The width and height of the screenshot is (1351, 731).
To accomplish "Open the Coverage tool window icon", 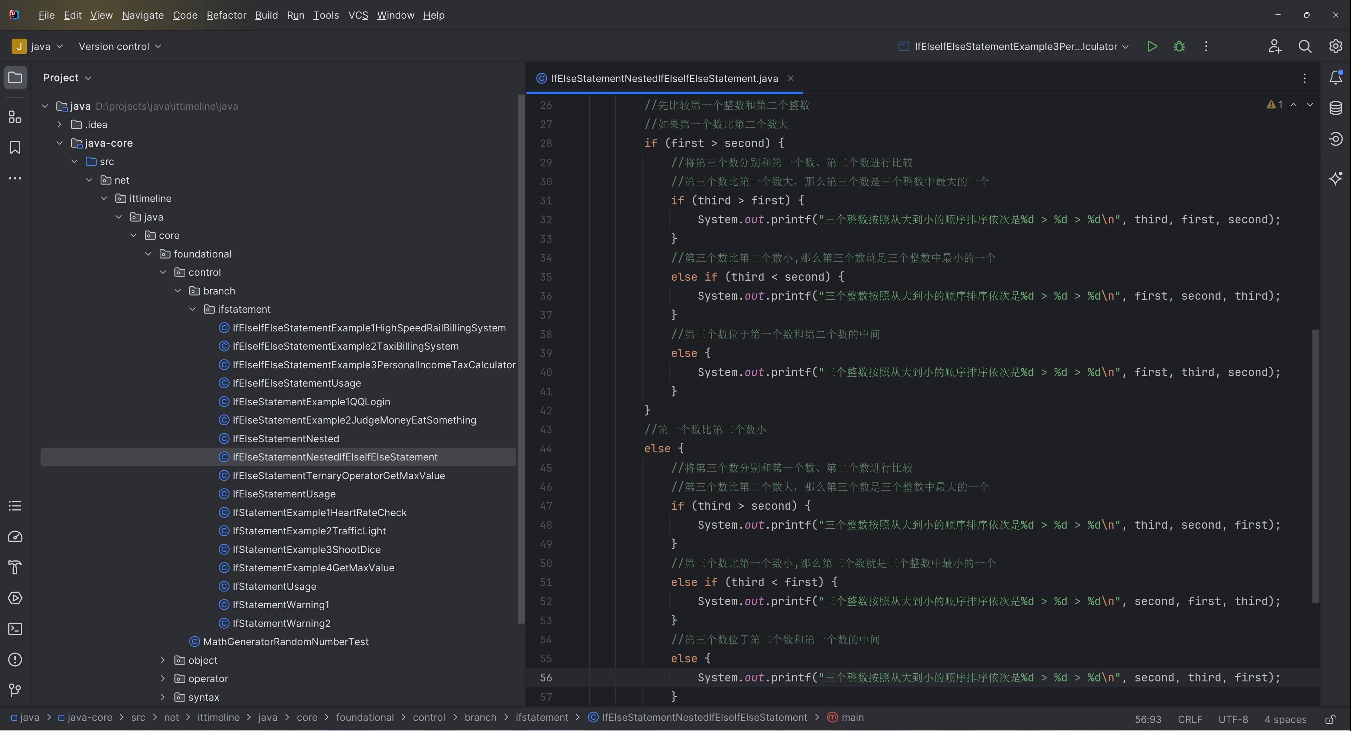I will click(1335, 139).
